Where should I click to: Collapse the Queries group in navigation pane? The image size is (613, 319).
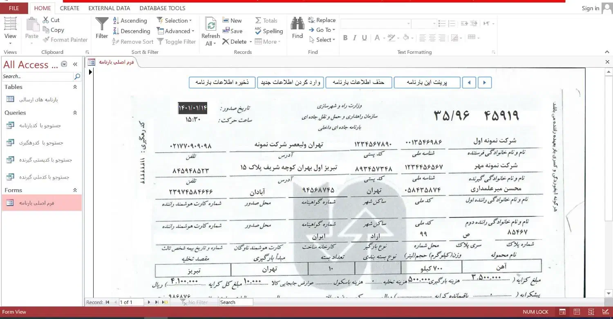(x=75, y=113)
